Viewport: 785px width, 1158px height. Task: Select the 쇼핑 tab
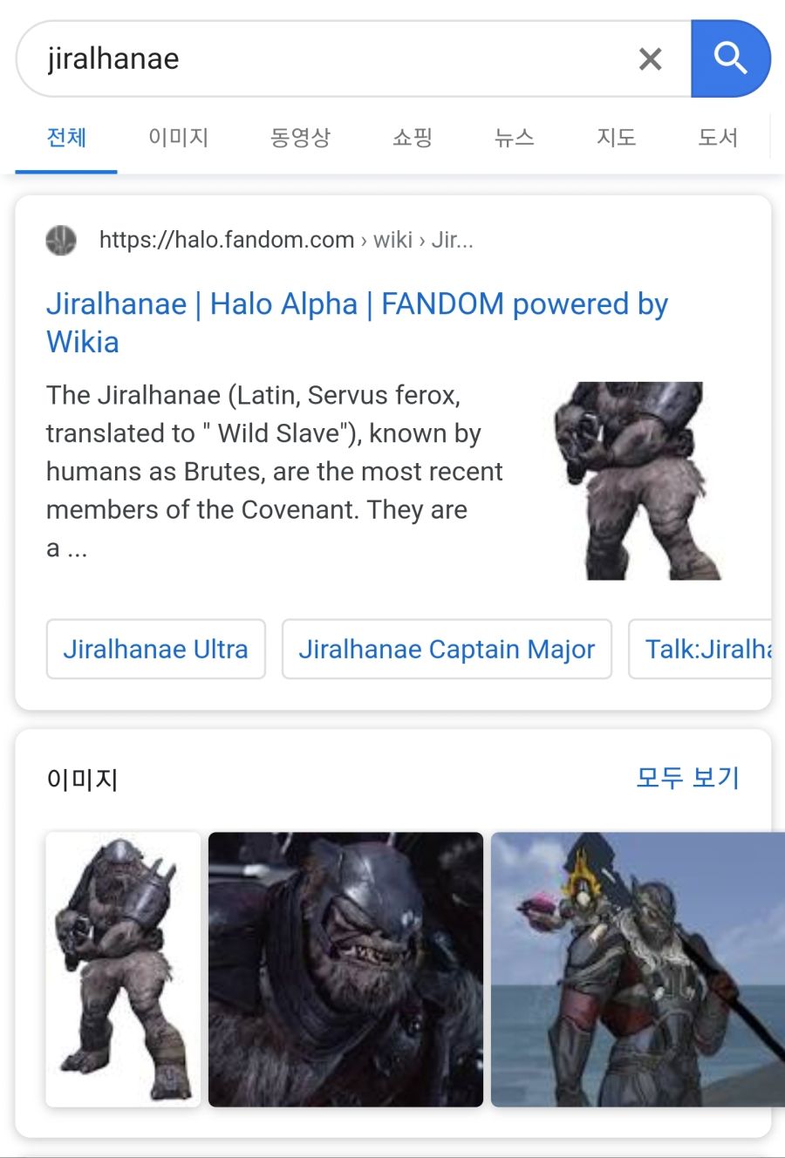point(413,137)
